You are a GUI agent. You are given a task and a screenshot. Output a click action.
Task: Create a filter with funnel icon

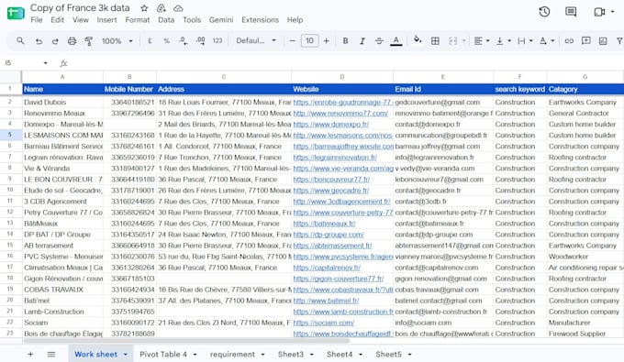point(619,41)
